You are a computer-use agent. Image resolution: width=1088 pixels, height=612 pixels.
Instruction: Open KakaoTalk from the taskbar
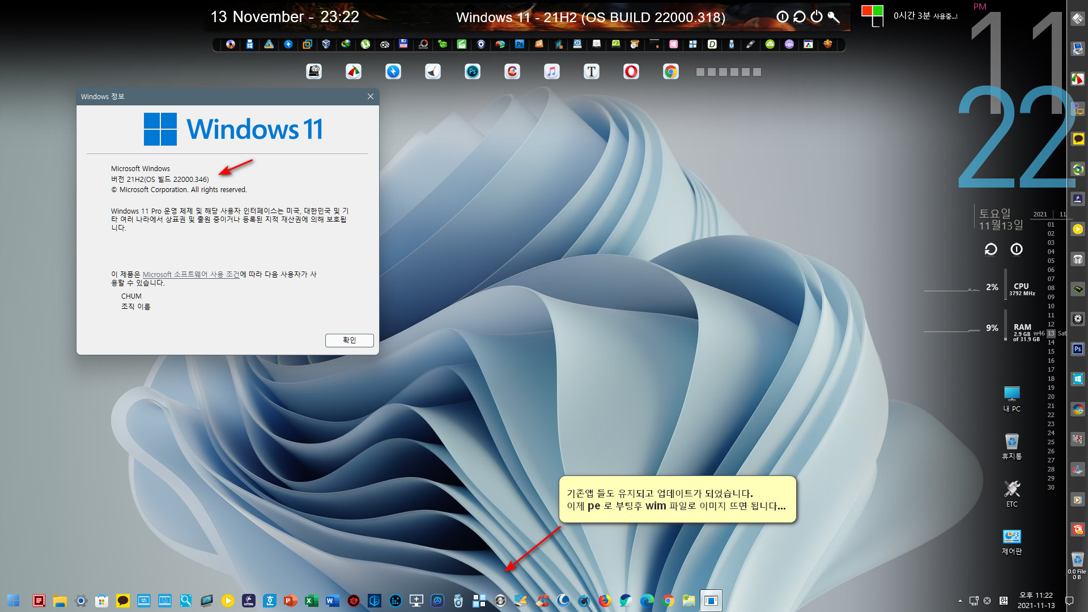click(123, 601)
